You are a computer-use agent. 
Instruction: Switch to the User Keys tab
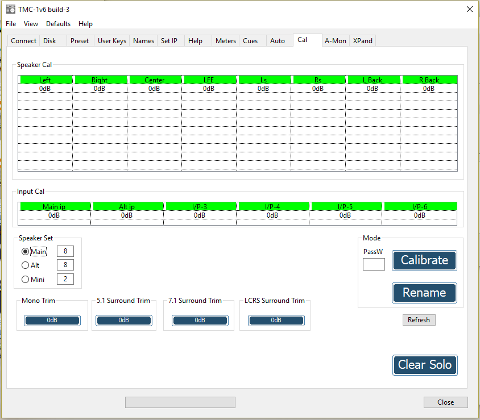(112, 41)
